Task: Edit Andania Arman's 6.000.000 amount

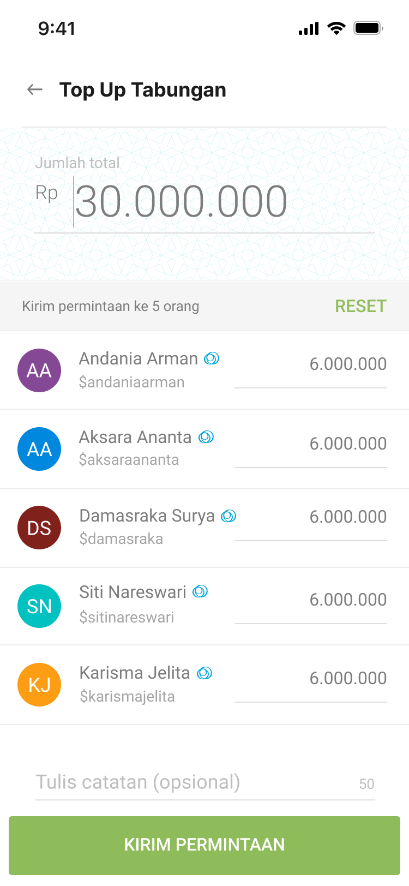Action: [x=311, y=364]
